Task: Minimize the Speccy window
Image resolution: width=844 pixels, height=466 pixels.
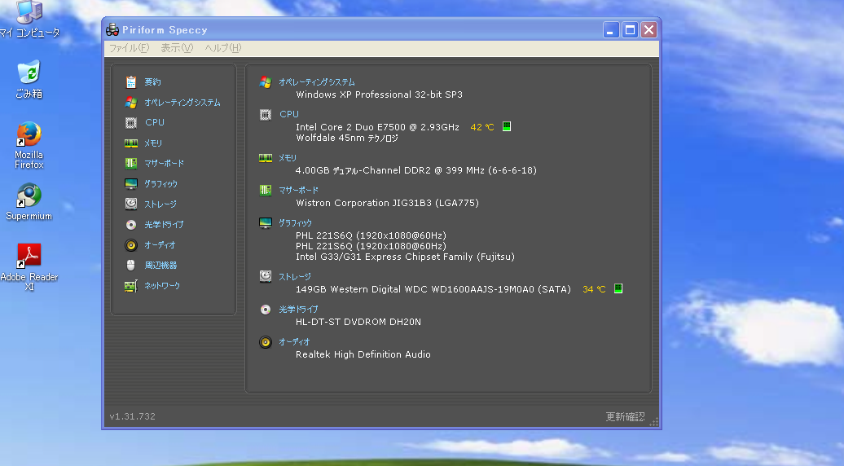Action: 611,30
